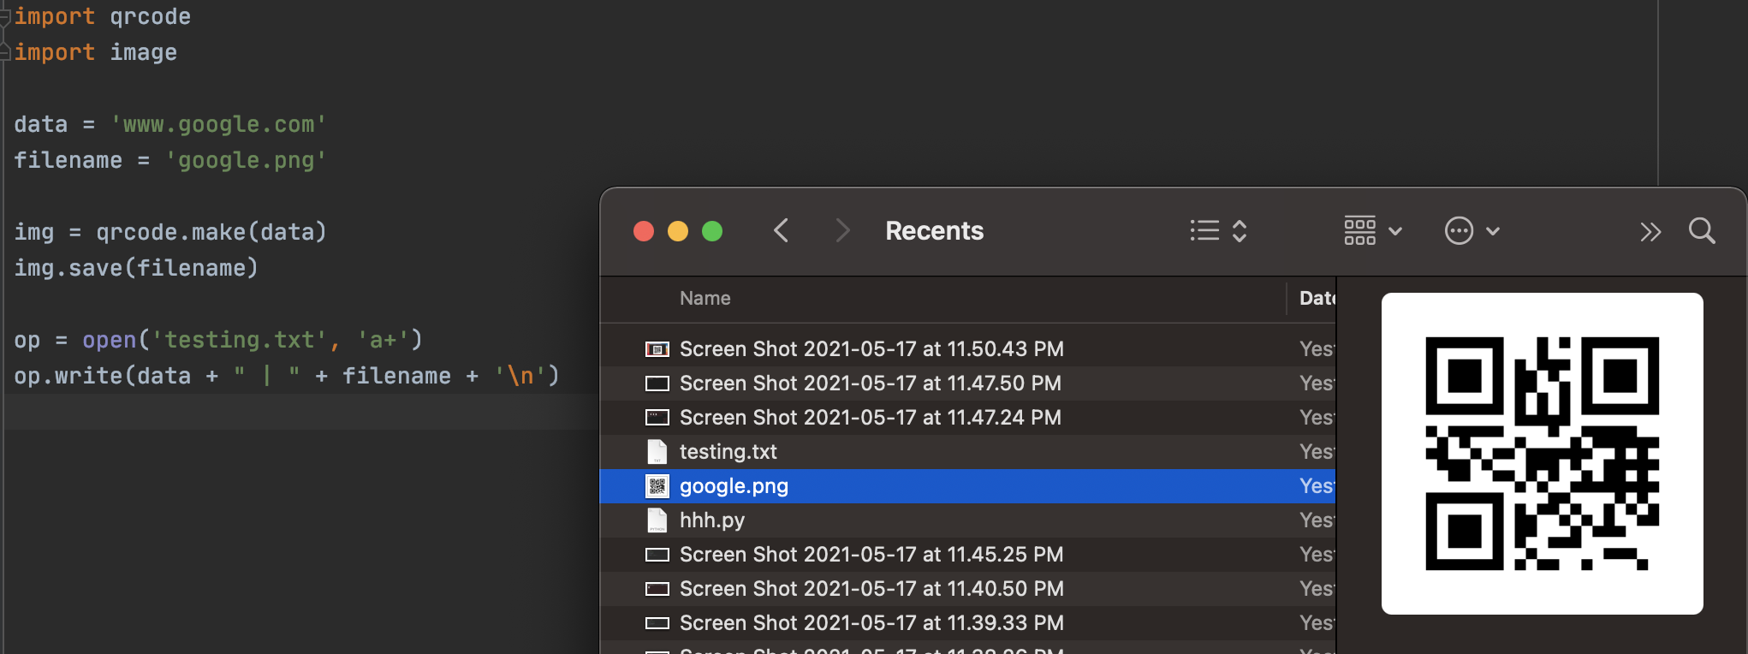1748x654 pixels.
Task: Click the qrcode.make(data) line
Action: [170, 232]
